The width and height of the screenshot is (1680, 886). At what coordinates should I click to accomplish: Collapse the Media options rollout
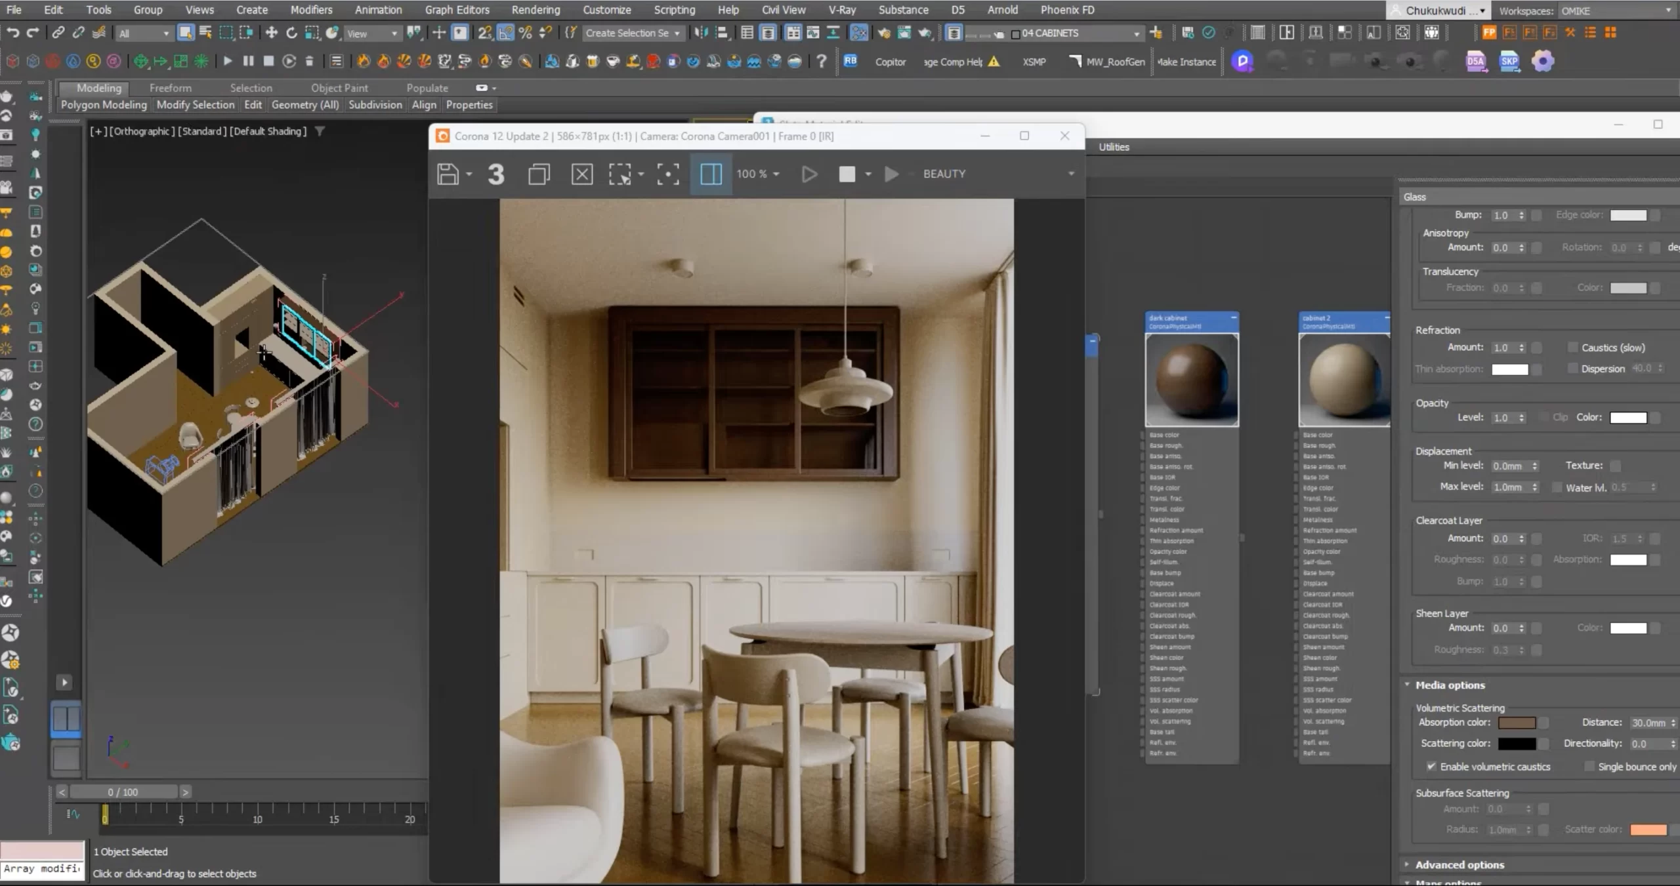pos(1450,685)
